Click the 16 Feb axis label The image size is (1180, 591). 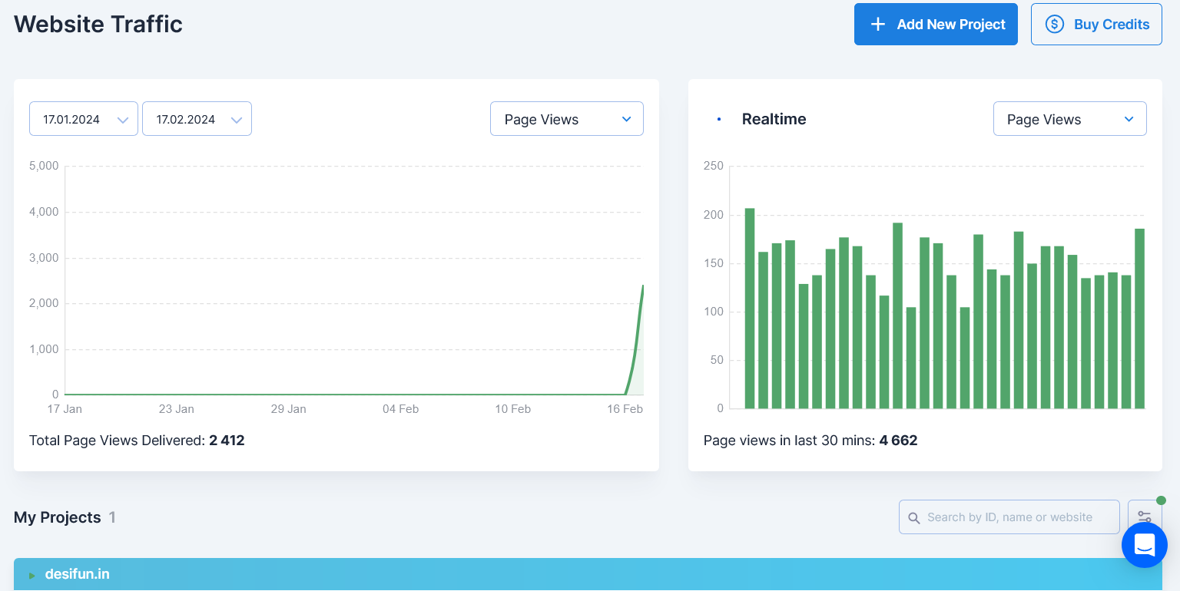pyautogui.click(x=625, y=409)
